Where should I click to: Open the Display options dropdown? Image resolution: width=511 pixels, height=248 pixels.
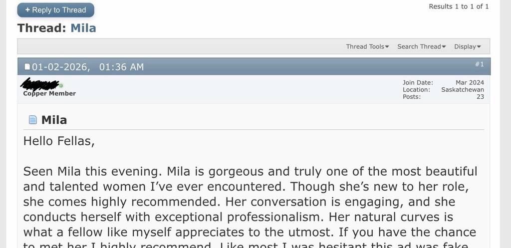(x=467, y=46)
